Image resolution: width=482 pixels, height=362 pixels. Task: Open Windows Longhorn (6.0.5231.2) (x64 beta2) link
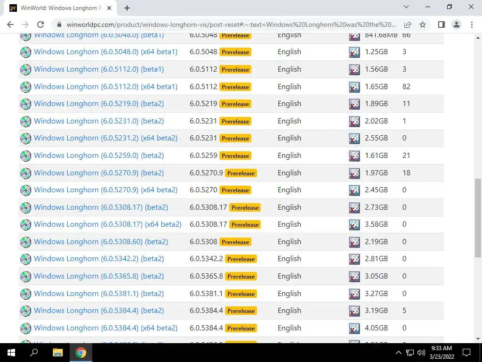pos(105,138)
